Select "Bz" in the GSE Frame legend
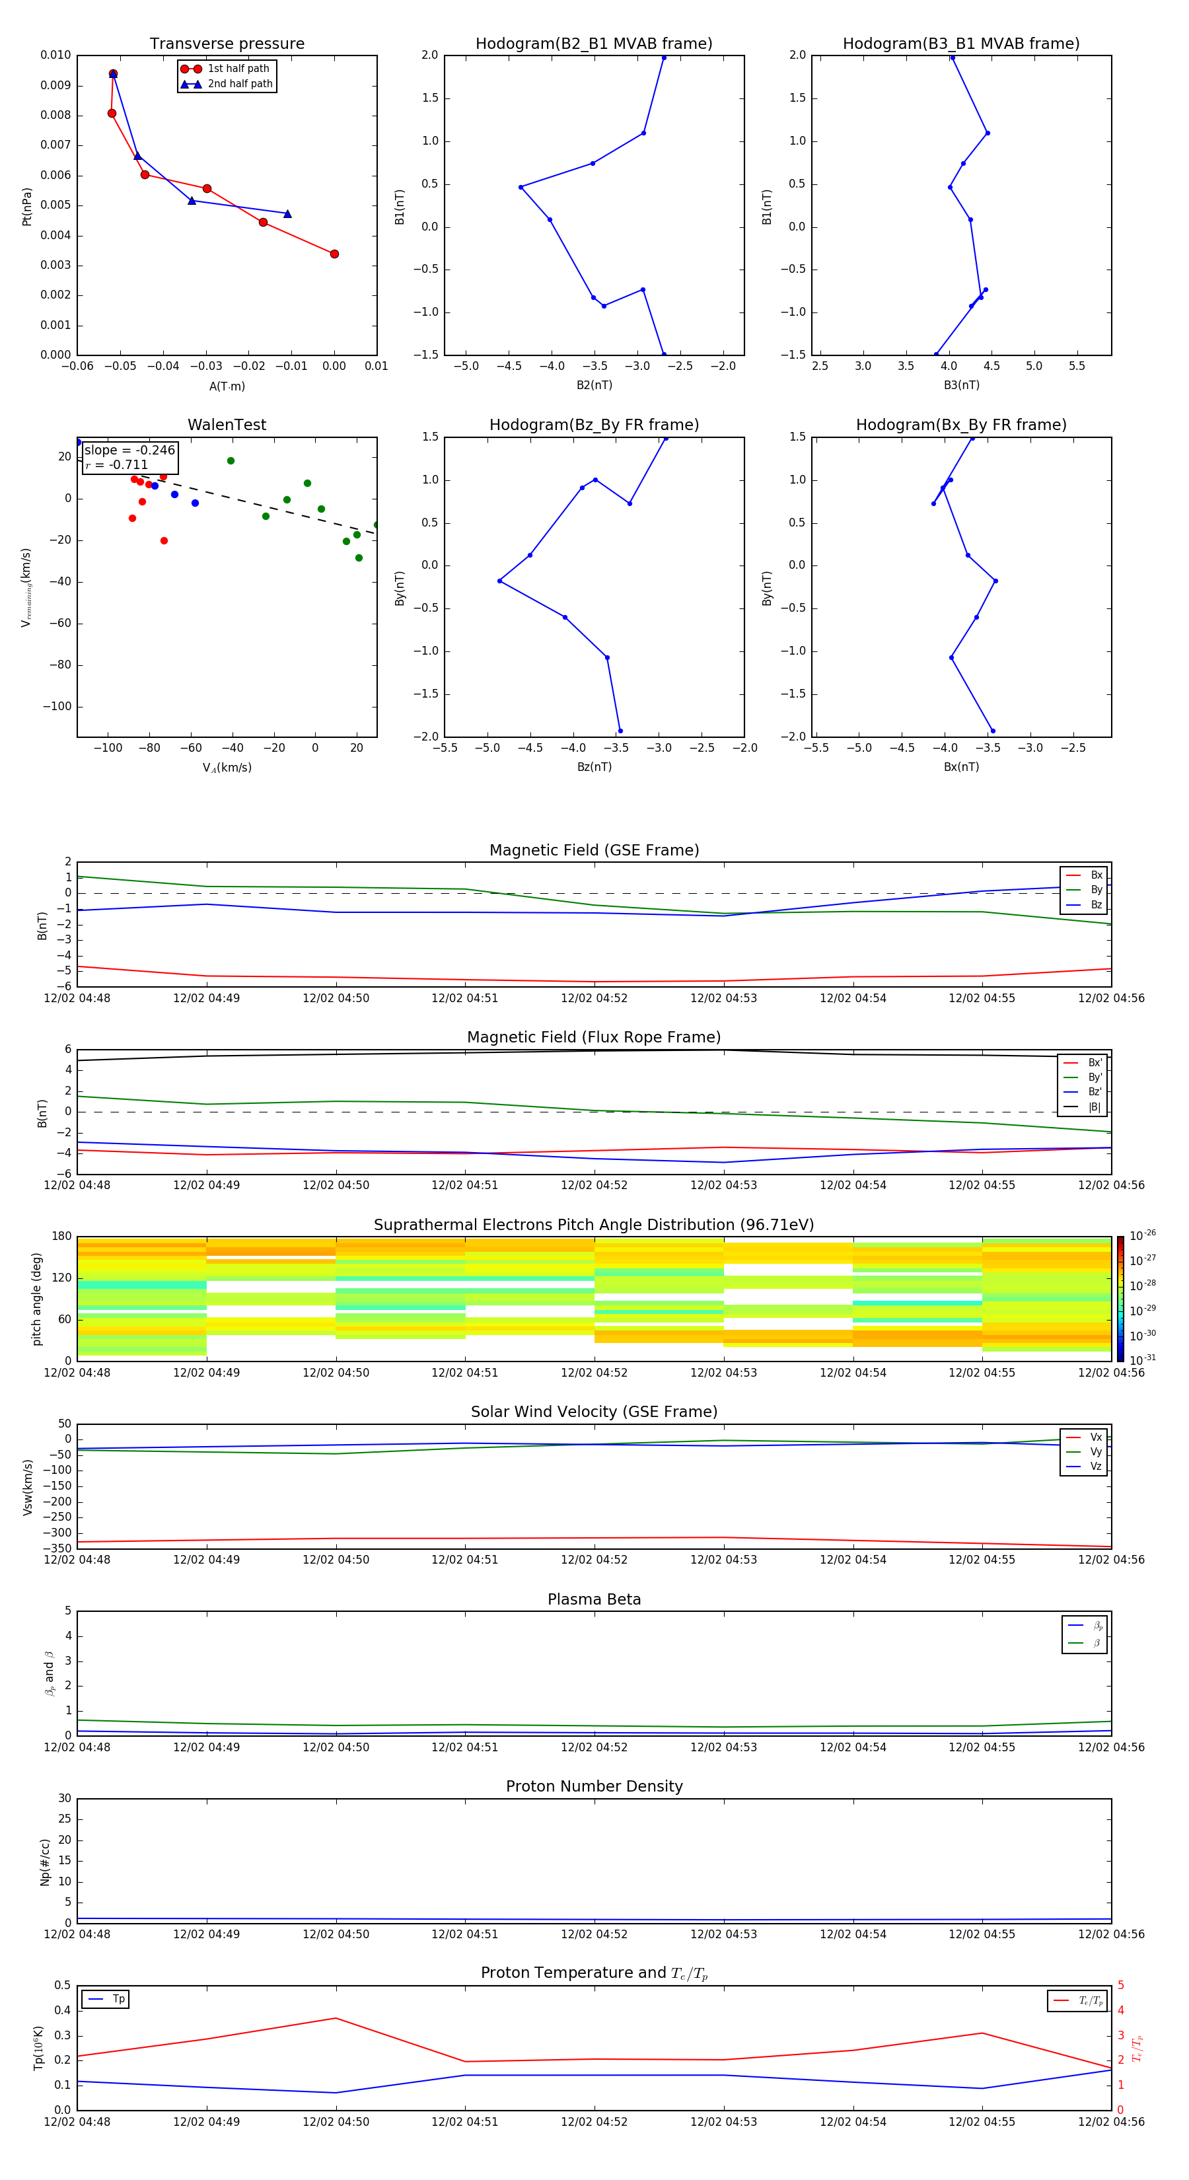The image size is (1189, 2180). pyautogui.click(x=1084, y=904)
